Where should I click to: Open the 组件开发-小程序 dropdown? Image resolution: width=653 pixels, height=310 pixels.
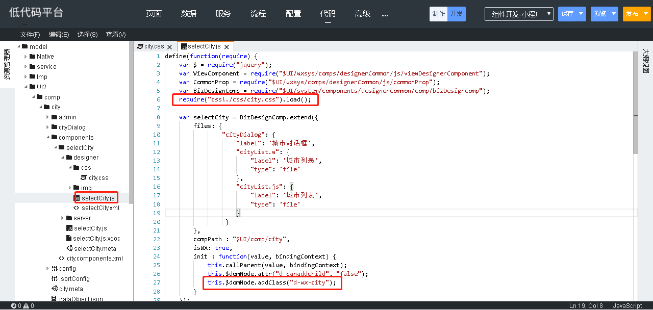518,14
